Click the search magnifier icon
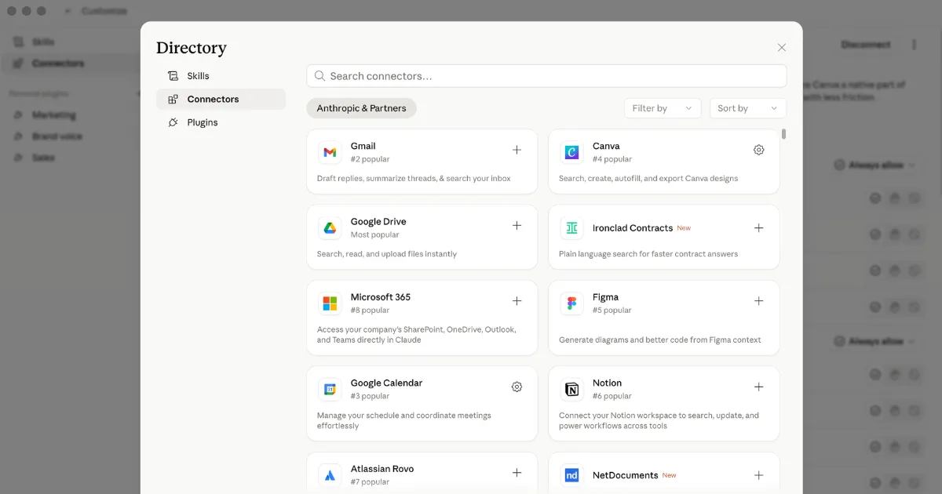The width and height of the screenshot is (942, 494). click(x=319, y=76)
